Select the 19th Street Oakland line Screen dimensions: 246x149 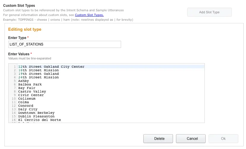point(38,74)
